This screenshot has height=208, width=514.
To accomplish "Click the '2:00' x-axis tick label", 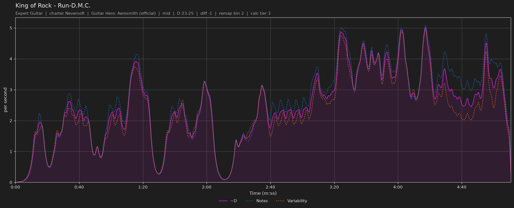I will click(207, 187).
